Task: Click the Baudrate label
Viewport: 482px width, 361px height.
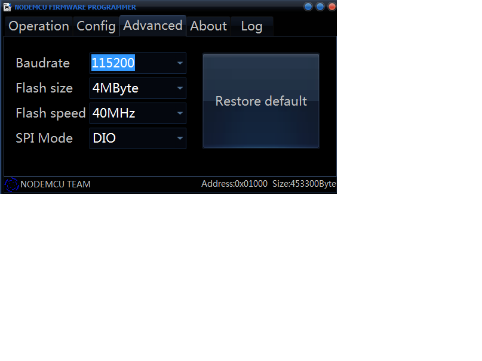Action: click(x=43, y=63)
